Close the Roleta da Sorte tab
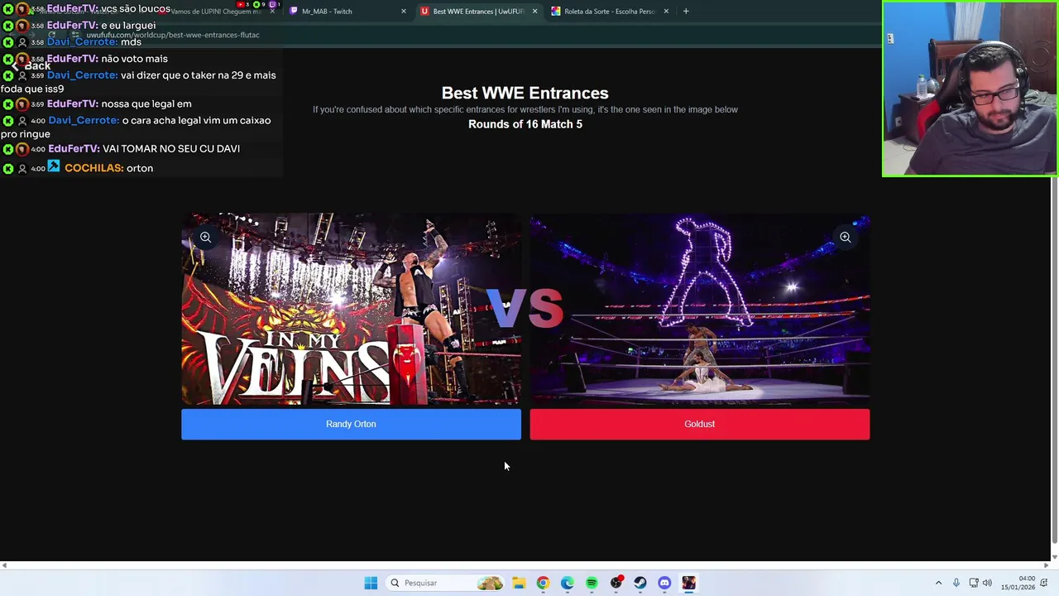Image resolution: width=1059 pixels, height=596 pixels. click(666, 12)
